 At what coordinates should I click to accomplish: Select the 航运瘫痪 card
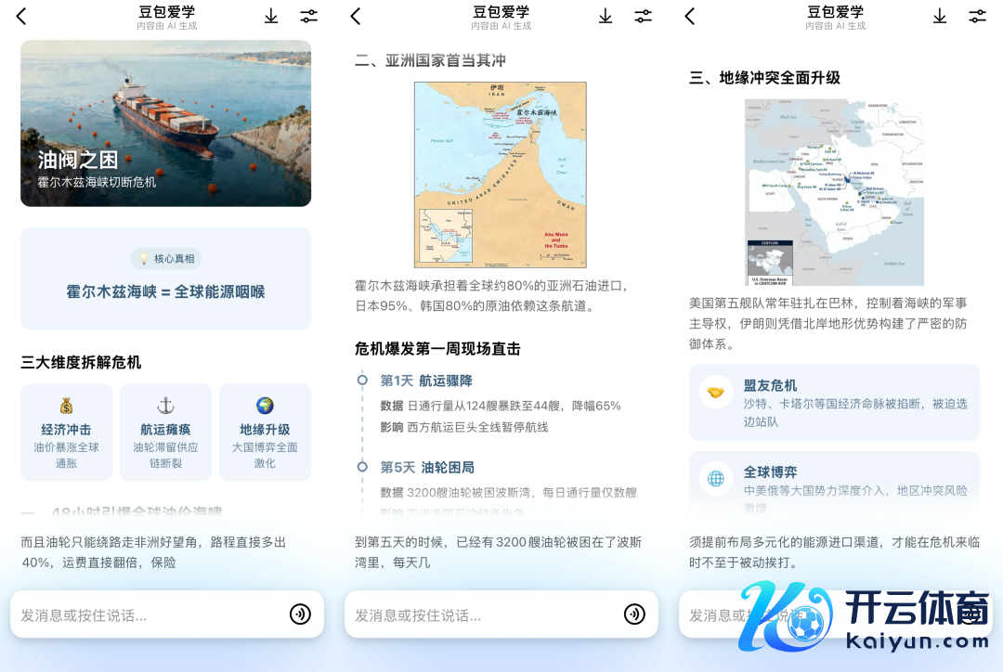click(165, 433)
